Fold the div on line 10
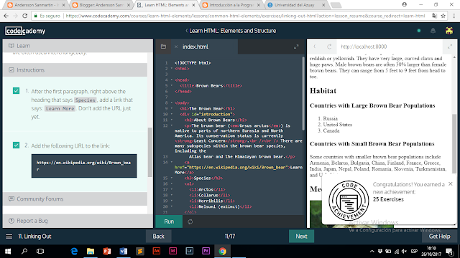The height and width of the screenshot is (258, 460). 172,114
